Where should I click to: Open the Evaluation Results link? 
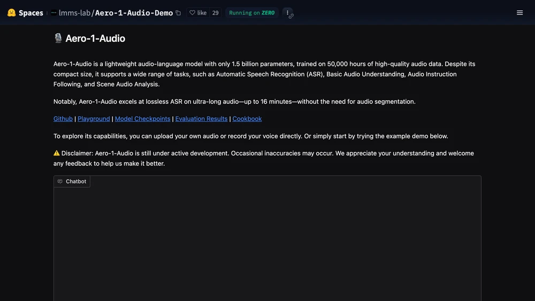(201, 119)
